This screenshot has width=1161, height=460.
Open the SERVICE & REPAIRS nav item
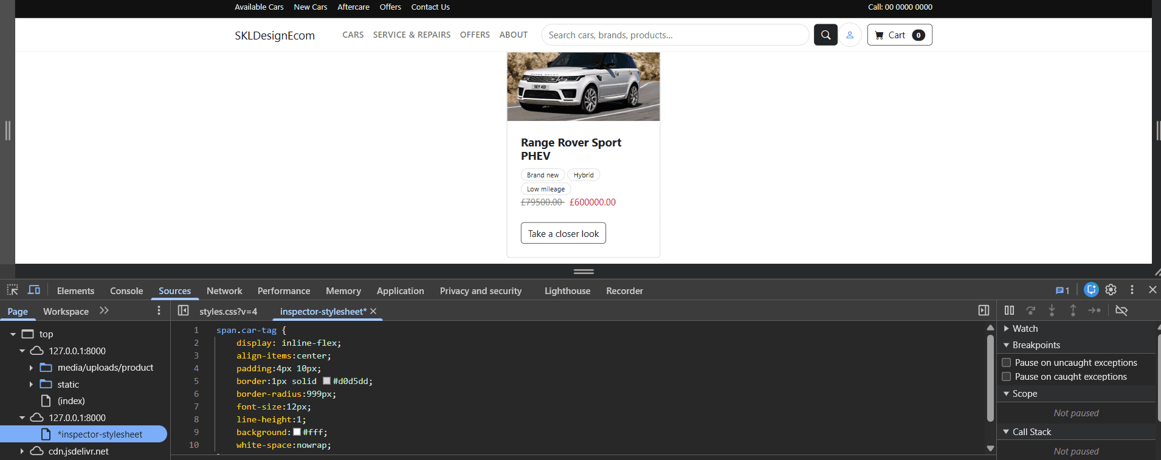[x=412, y=35]
